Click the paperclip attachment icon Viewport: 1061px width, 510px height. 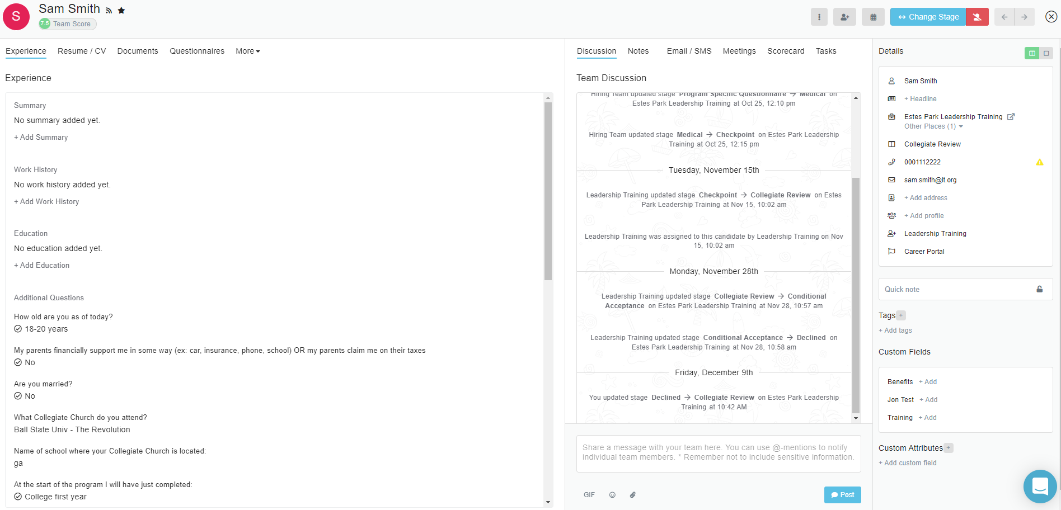click(x=632, y=495)
